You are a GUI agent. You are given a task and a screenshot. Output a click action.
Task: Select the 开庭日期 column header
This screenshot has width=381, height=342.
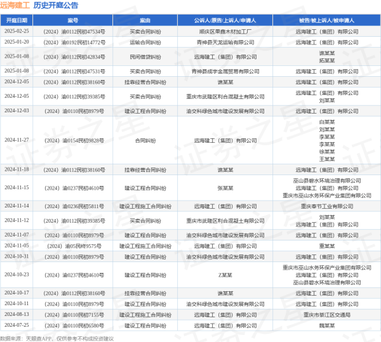point(17,20)
